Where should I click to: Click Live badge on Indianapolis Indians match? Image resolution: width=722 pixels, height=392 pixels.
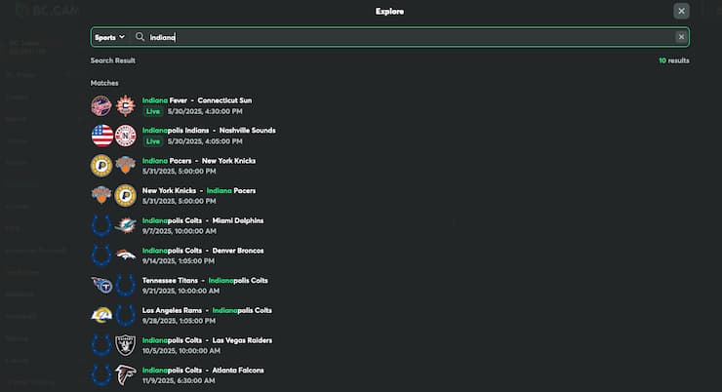pos(153,141)
